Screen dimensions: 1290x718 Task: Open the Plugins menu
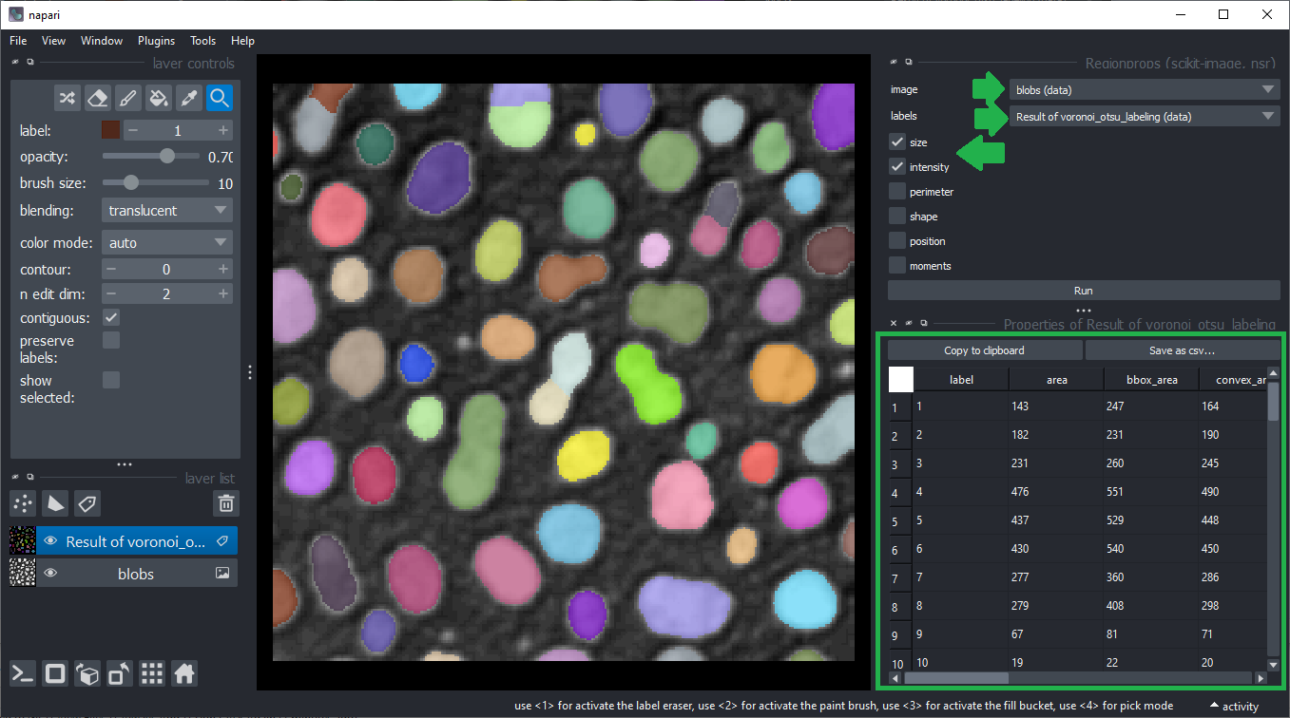(x=156, y=41)
